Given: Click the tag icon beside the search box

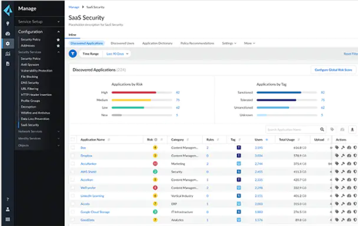Looking at the screenshot, I should (x=332, y=130).
